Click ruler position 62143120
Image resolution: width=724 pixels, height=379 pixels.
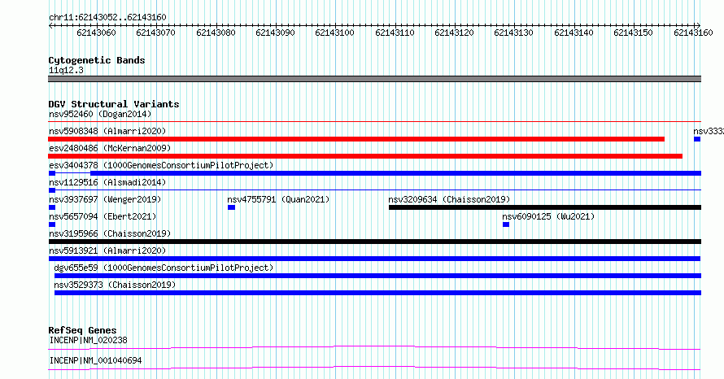point(454,33)
